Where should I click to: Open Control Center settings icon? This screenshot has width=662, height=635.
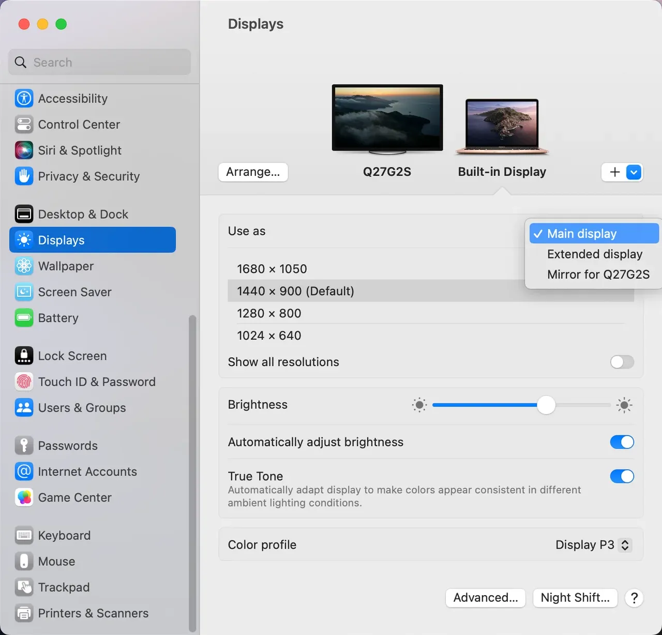(24, 124)
